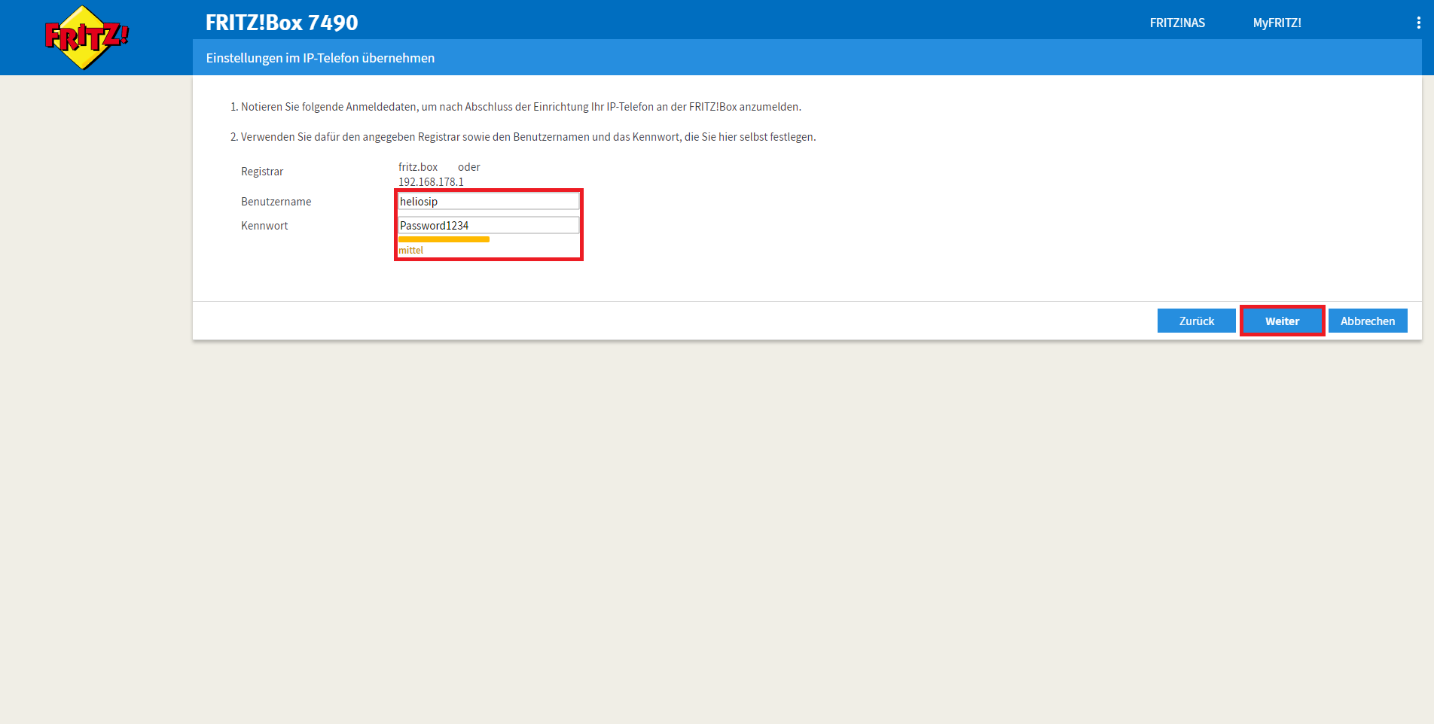Cancel setup with the Abbrechen button
Image resolution: width=1434 pixels, height=724 pixels.
tap(1367, 321)
